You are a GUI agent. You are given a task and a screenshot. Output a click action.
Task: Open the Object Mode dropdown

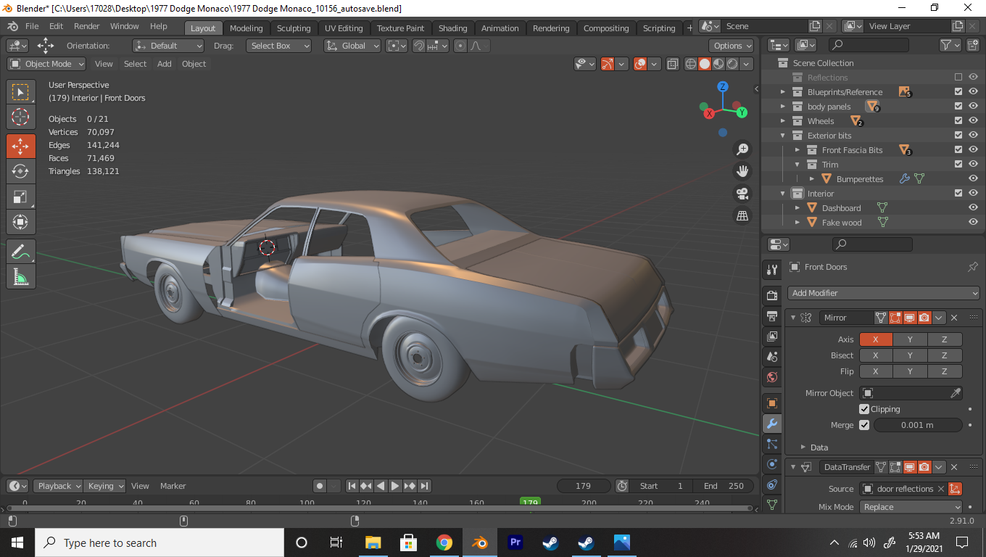point(46,64)
